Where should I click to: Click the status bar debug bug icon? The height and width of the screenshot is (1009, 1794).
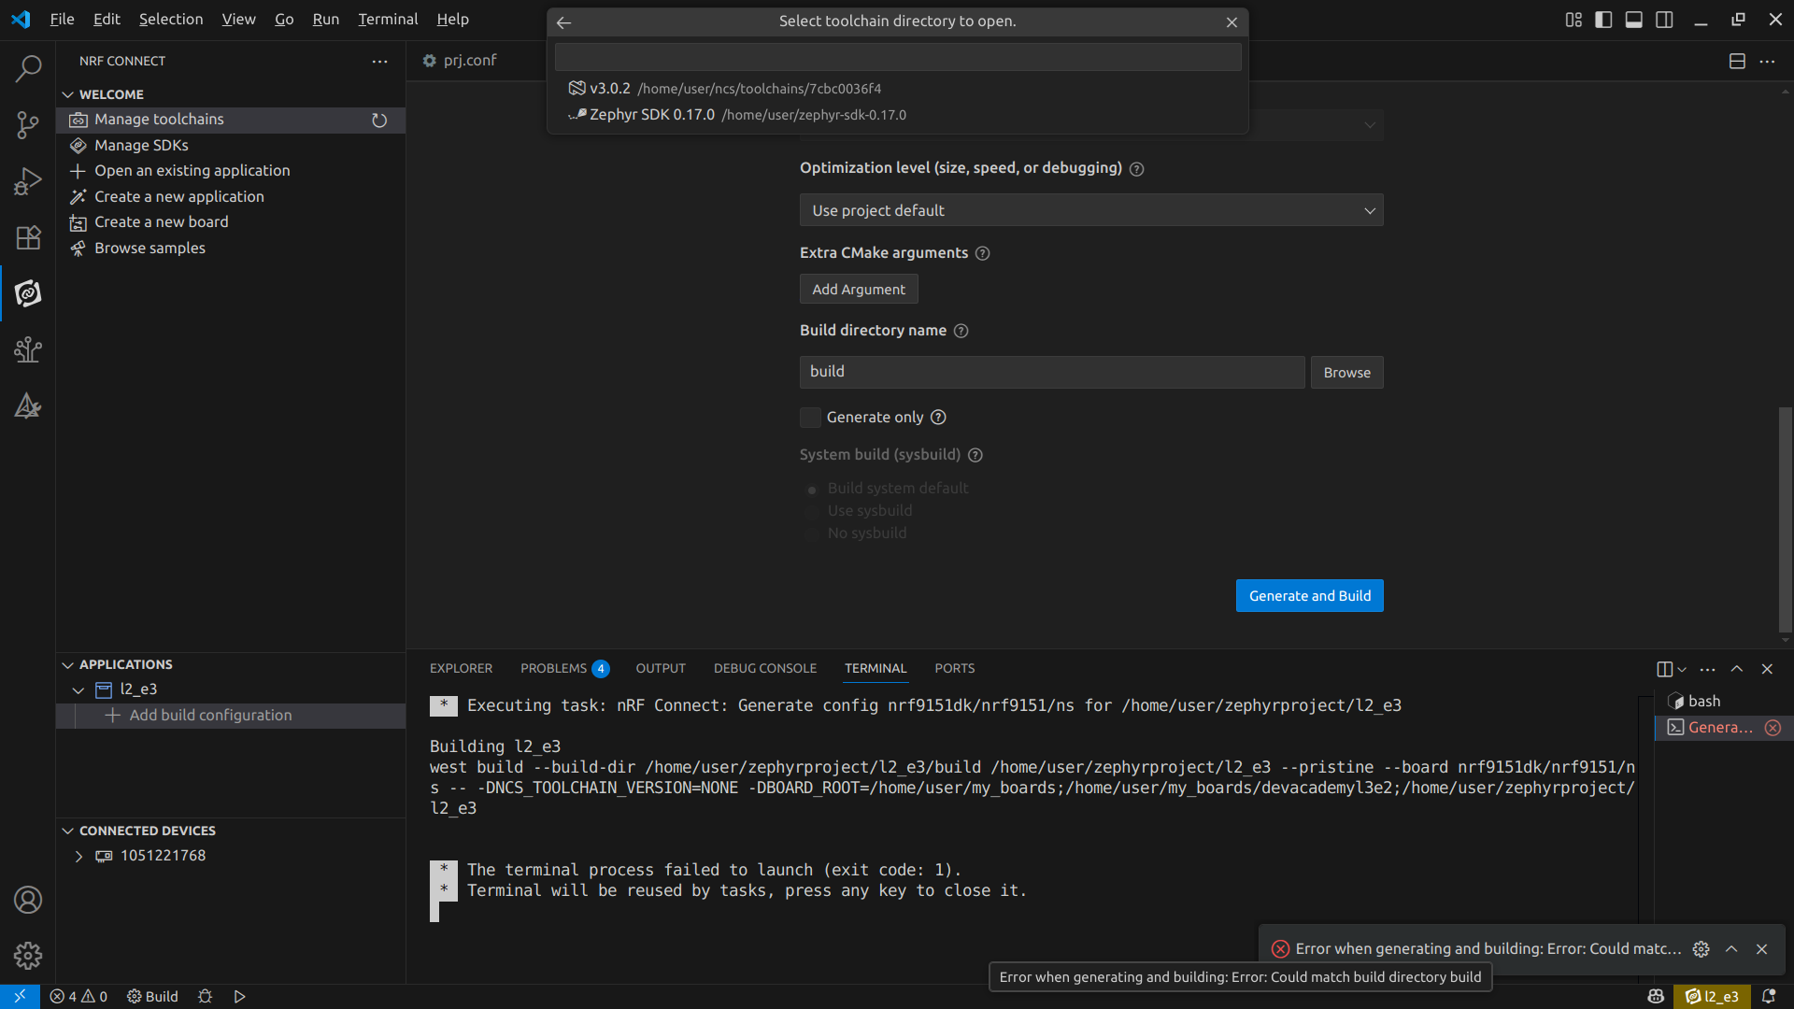tap(206, 997)
